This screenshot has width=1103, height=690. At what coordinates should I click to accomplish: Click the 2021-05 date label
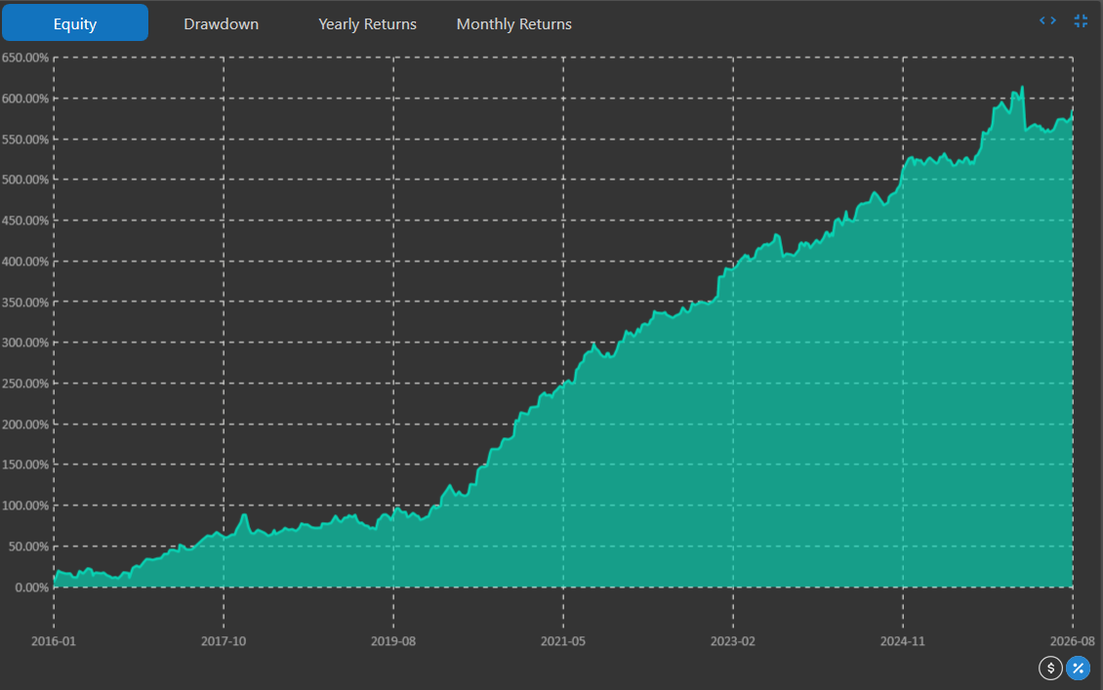(x=563, y=641)
